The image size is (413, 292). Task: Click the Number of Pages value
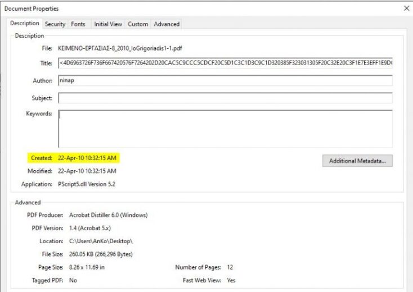pyautogui.click(x=230, y=267)
